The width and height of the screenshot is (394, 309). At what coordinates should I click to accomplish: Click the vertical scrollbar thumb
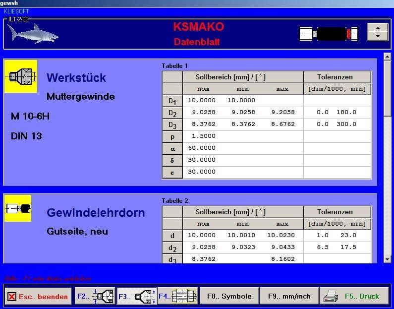387,88
